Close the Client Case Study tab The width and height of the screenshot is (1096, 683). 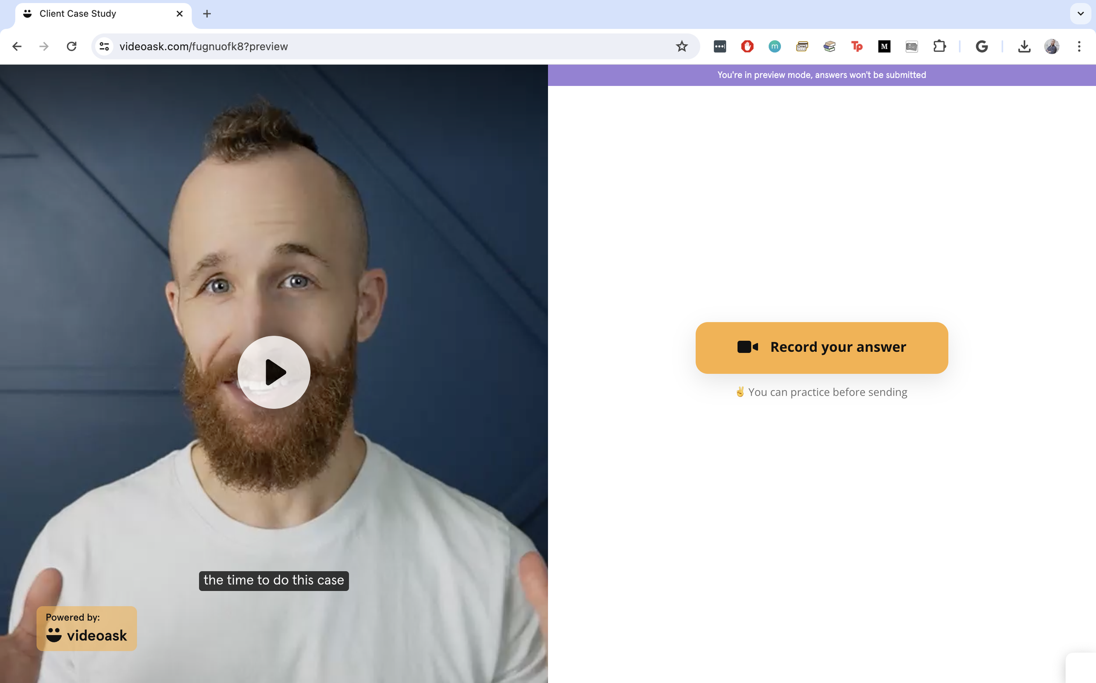pos(179,14)
